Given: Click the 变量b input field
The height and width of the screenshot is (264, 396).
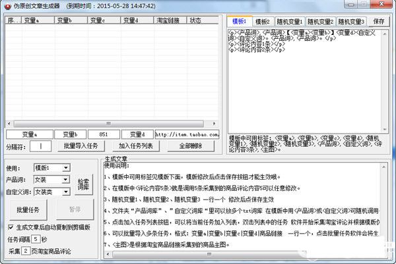Looking at the screenshot, I should (71, 134).
